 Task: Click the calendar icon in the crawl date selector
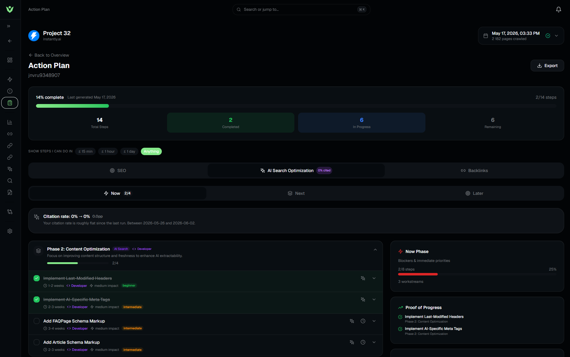(x=486, y=36)
